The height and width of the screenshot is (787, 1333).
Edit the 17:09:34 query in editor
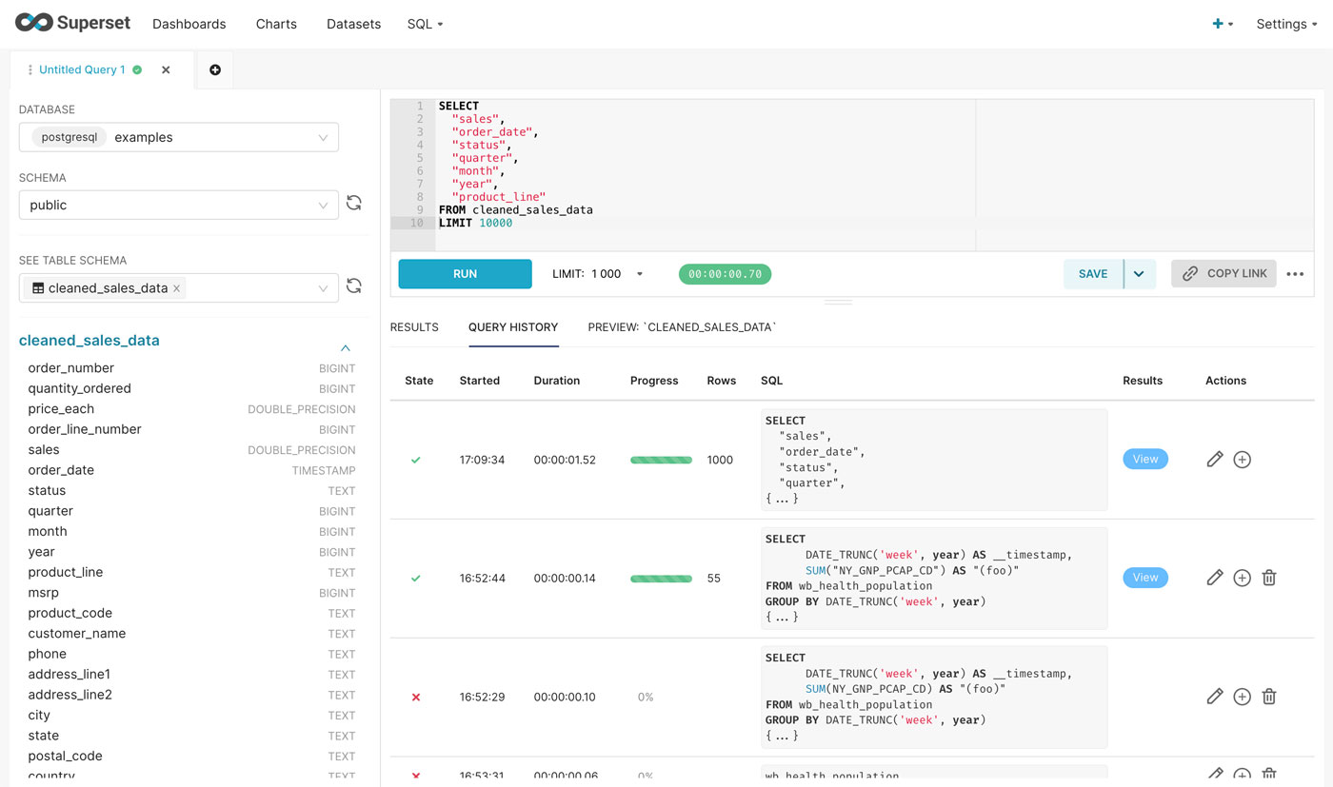(x=1214, y=460)
